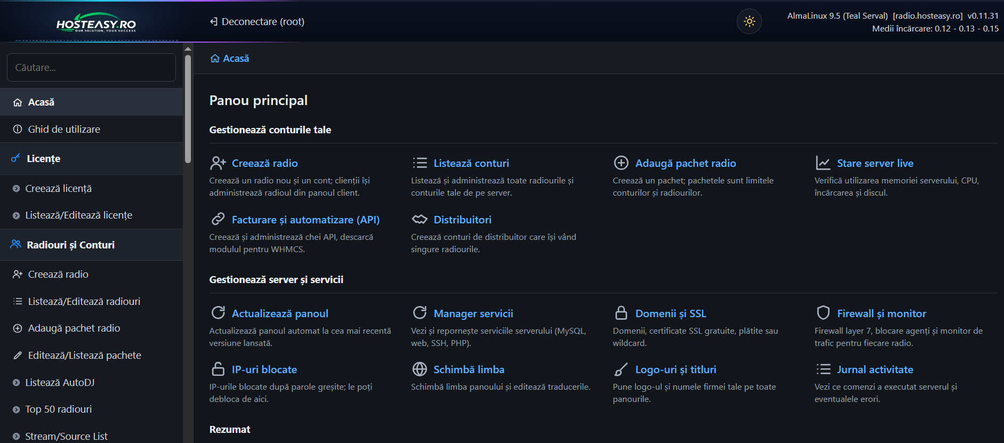Image resolution: width=1004 pixels, height=443 pixels.
Task: Click the Creează radio user-plus icon in main panel
Action: (218, 163)
